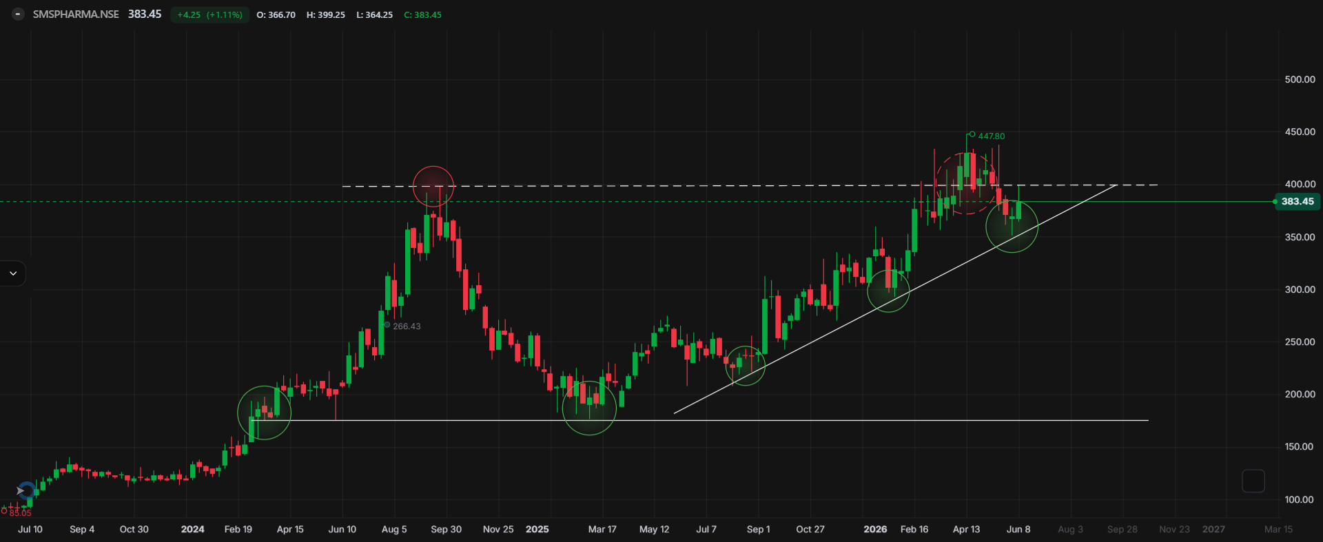Click the 2025 year label
This screenshot has width=1323, height=542.
[537, 530]
